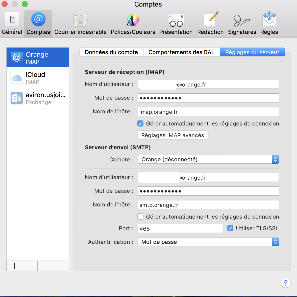
Task: Uncheck Utiliser TLS/SSL option
Action: pos(230,228)
